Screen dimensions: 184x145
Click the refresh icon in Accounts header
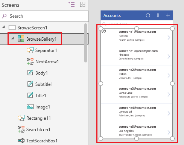148,15
